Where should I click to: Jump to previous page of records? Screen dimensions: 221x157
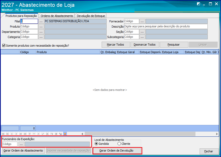pyautogui.click(x=8, y=134)
